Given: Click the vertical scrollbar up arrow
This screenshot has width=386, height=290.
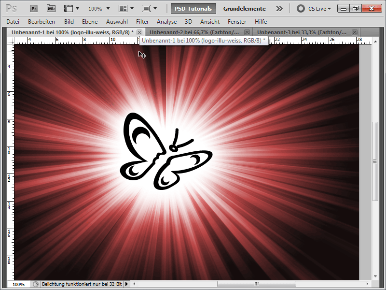Looking at the screenshot, I should 375,42.
